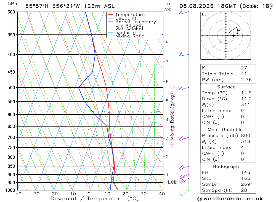
Task: Click the green surface wind barb
Action: [184, 193]
